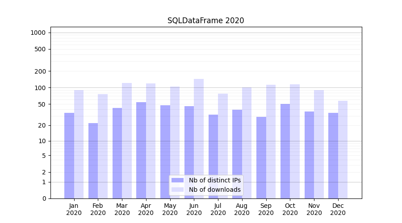This screenshot has width=402, height=223.
Task: Click the Mar 2020 downloads bar
Action: pos(127,140)
